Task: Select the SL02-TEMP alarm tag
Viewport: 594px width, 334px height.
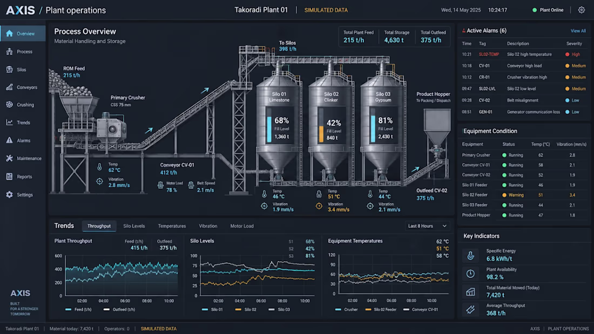Action: 489,54
